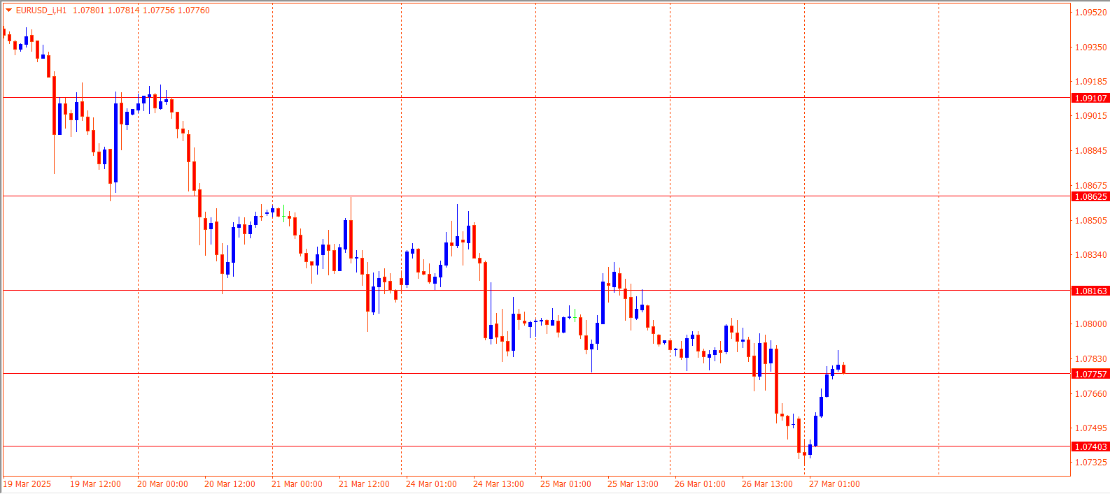The width and height of the screenshot is (1110, 494).
Task: Click the 21 Mar 00:00 time label
Action: [297, 484]
